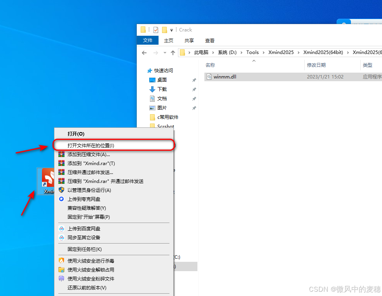Go up one folder level arrow
Image resolution: width=382 pixels, height=296 pixels.
(x=173, y=52)
